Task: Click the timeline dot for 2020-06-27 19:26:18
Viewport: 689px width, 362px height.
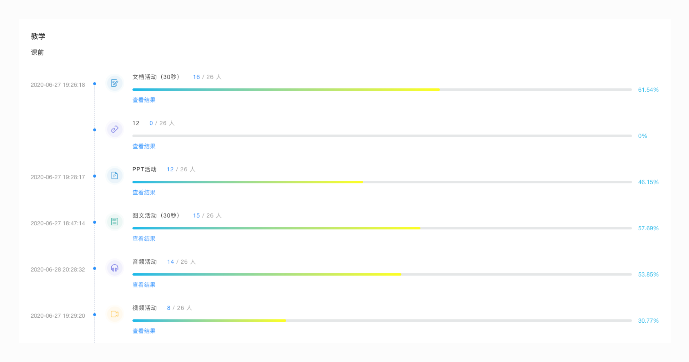Action: 94,84
